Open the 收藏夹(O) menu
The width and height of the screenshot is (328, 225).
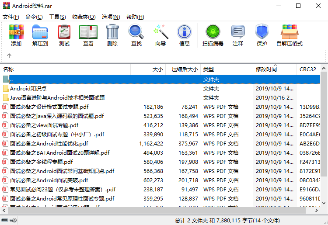click(84, 17)
